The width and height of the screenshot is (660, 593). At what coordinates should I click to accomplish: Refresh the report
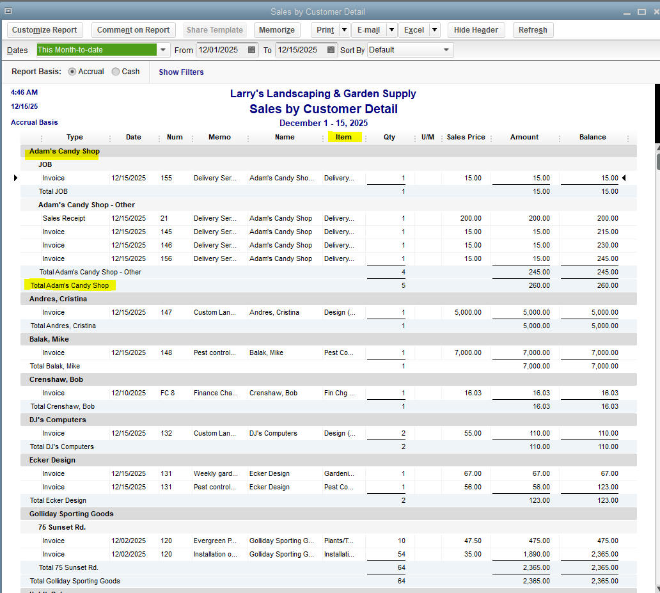(533, 30)
